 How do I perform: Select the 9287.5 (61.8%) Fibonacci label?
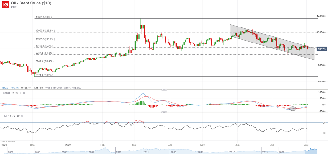pyautogui.click(x=45, y=53)
